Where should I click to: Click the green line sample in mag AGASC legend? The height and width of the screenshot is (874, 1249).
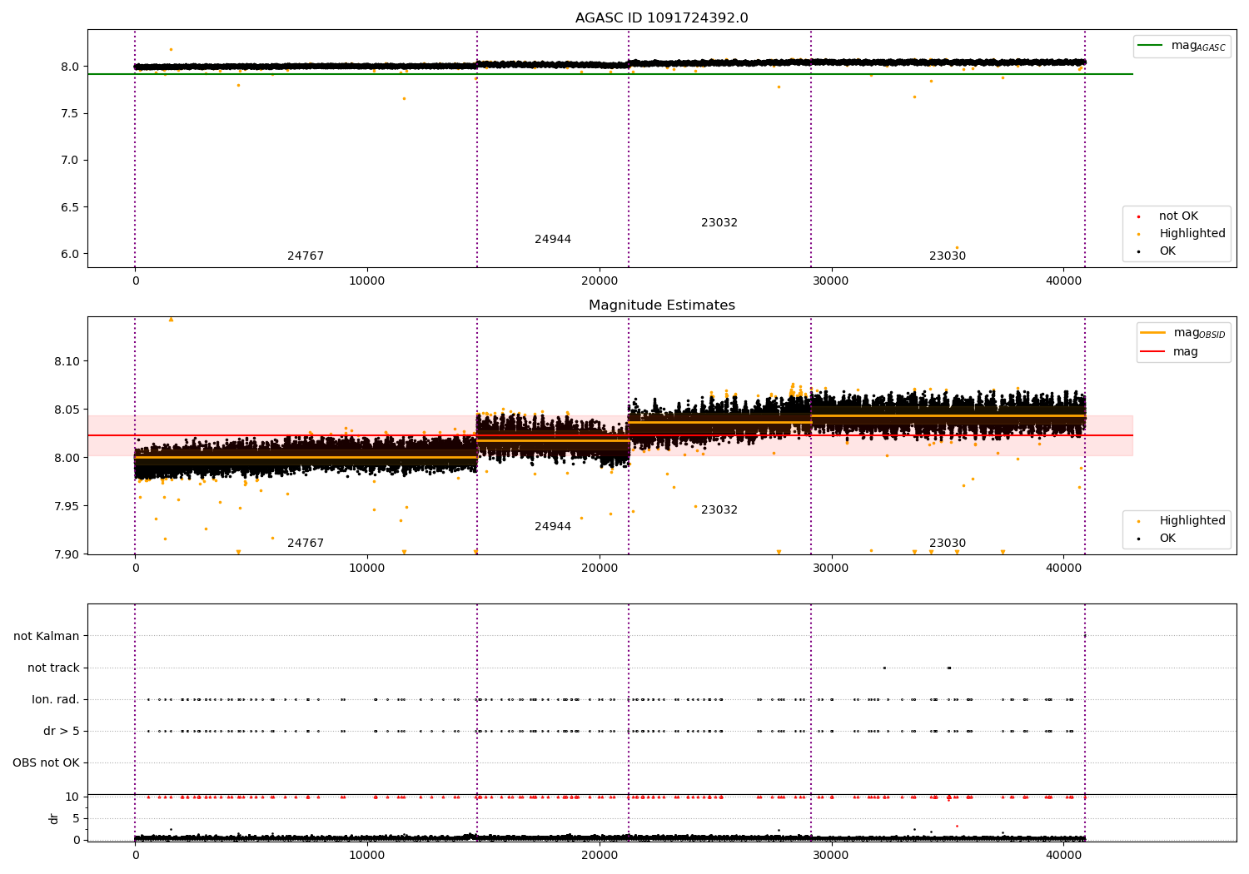1152,46
